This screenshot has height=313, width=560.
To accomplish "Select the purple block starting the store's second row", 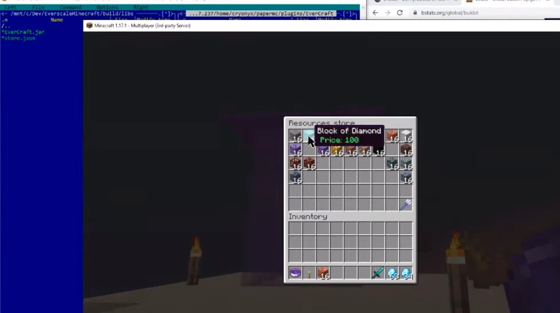I will [295, 150].
